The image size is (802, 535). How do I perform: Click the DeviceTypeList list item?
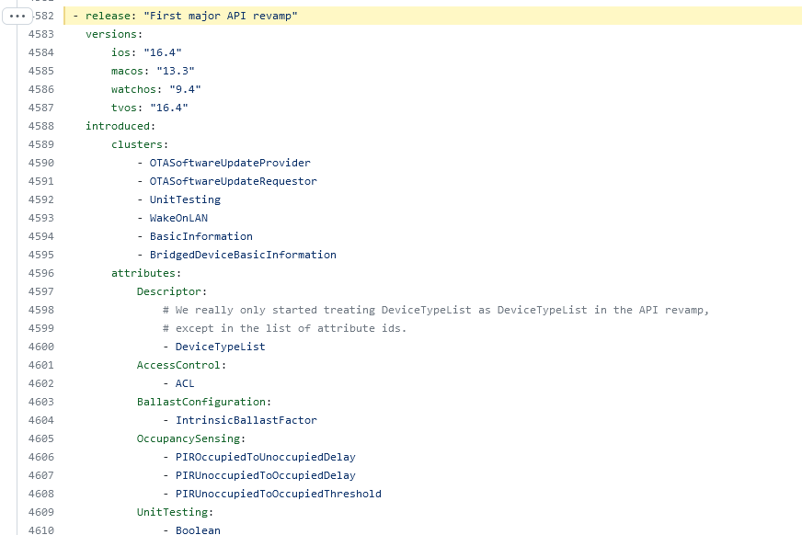(x=220, y=347)
